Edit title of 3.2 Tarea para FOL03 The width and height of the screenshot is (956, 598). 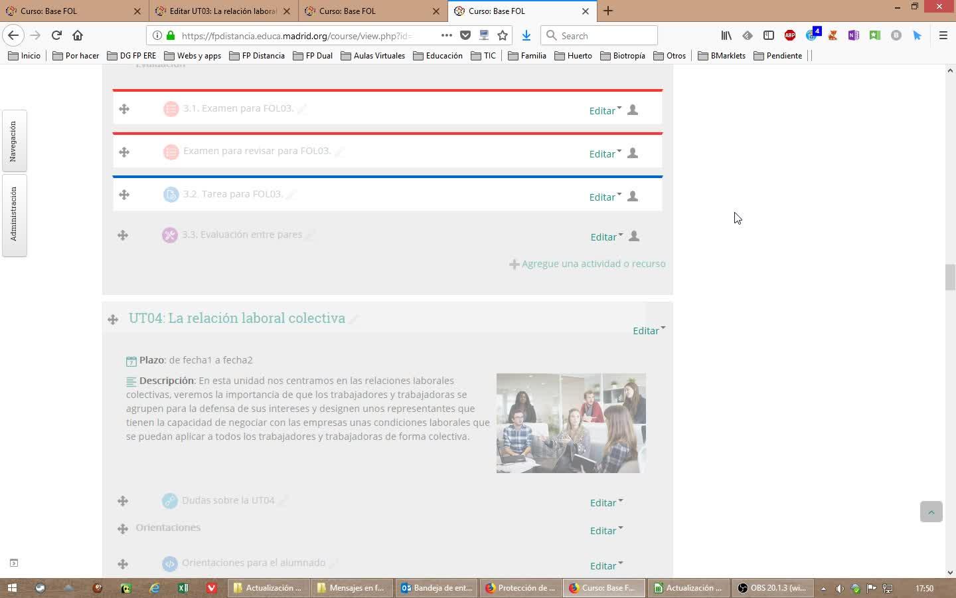click(x=291, y=195)
